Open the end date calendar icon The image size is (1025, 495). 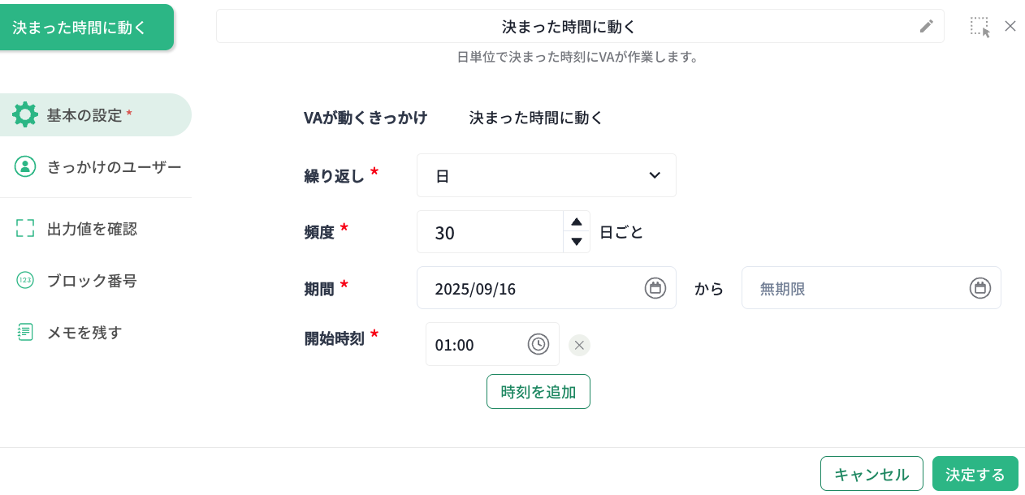[x=980, y=288]
